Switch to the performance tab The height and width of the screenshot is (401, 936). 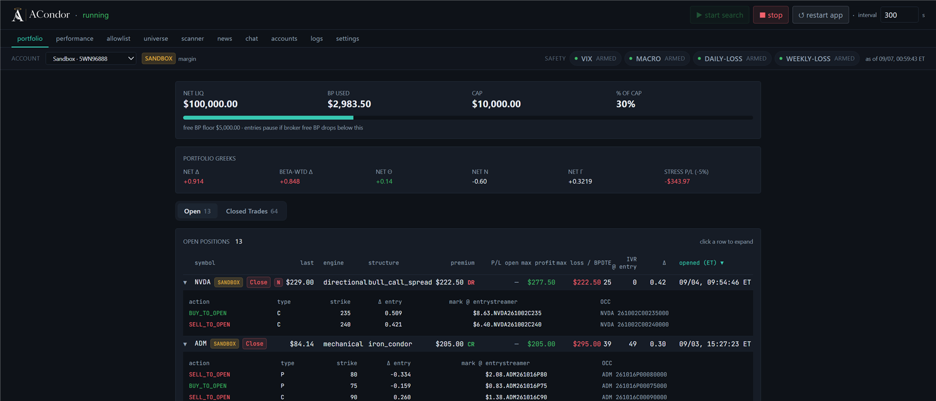pyautogui.click(x=74, y=39)
